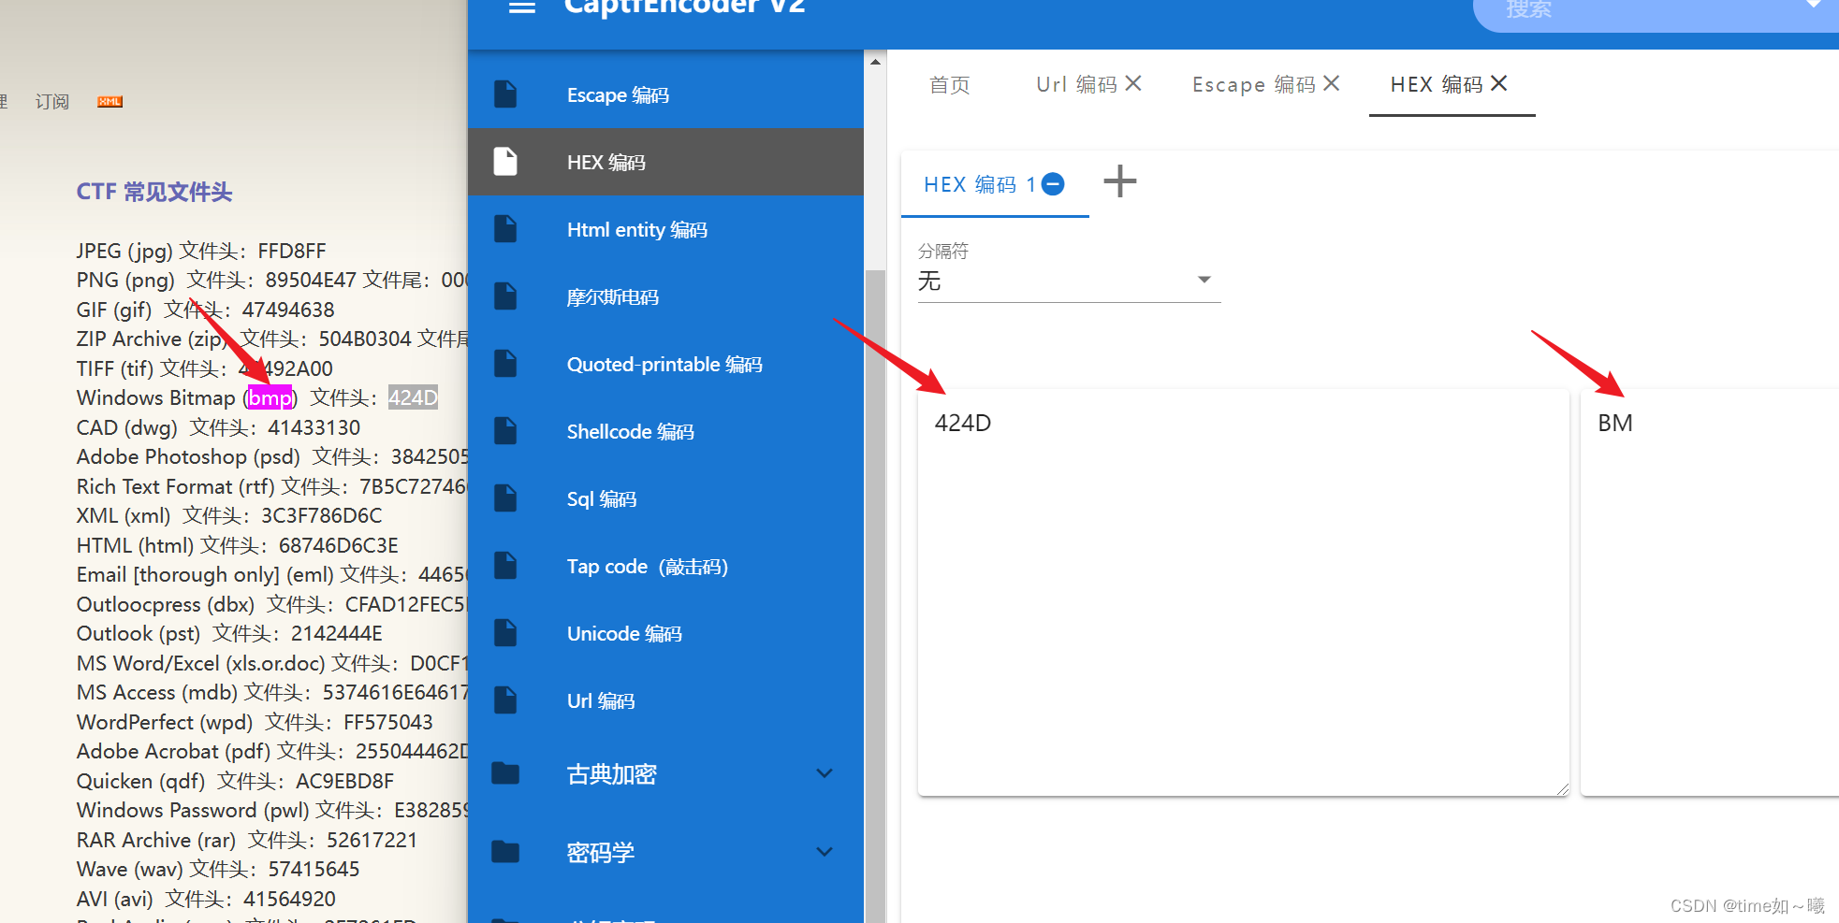Open Sql 编码 in the sidebar
Screen dimensions: 1839x923
(665, 498)
